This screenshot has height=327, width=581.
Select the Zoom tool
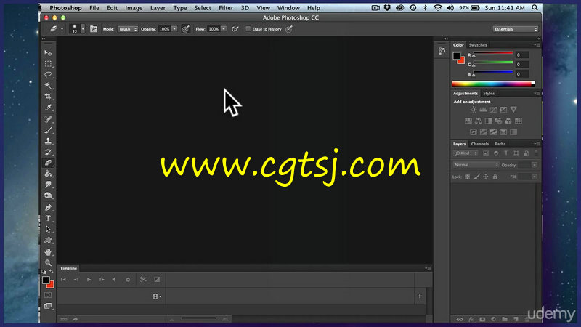click(x=48, y=263)
